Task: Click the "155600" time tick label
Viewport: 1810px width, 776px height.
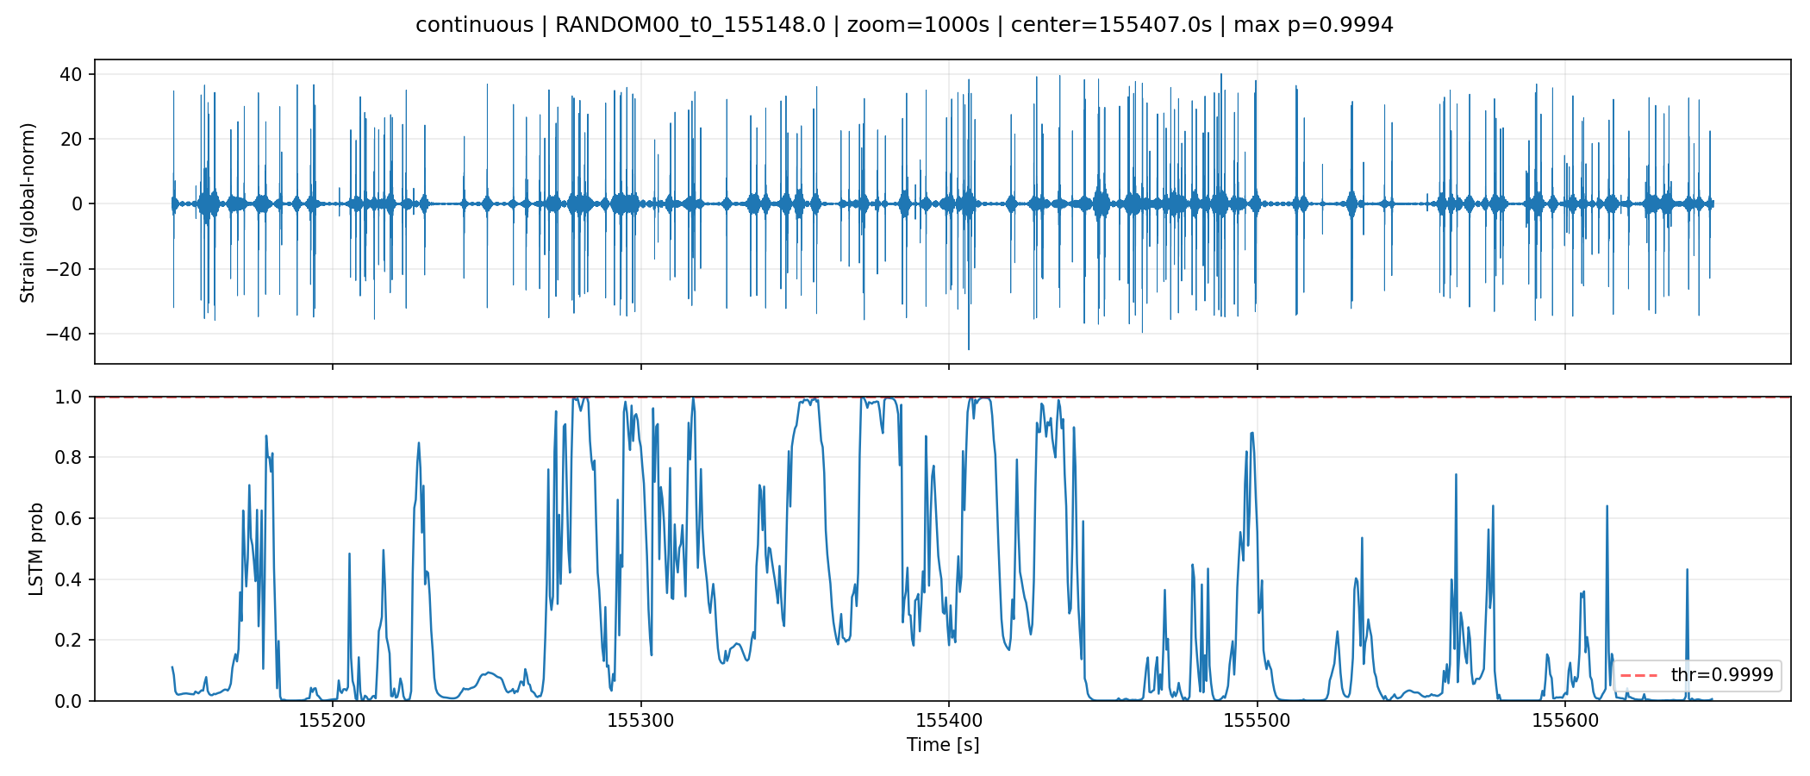Action: 1565,720
